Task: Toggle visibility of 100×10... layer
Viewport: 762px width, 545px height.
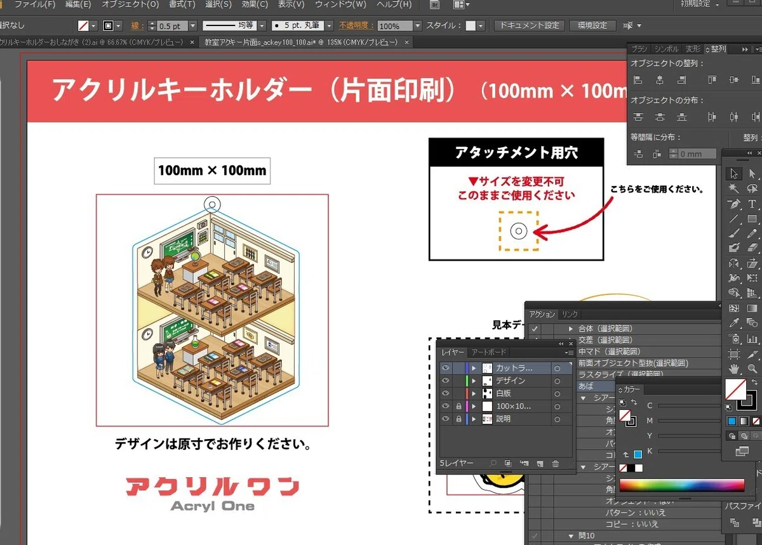Action: point(446,406)
